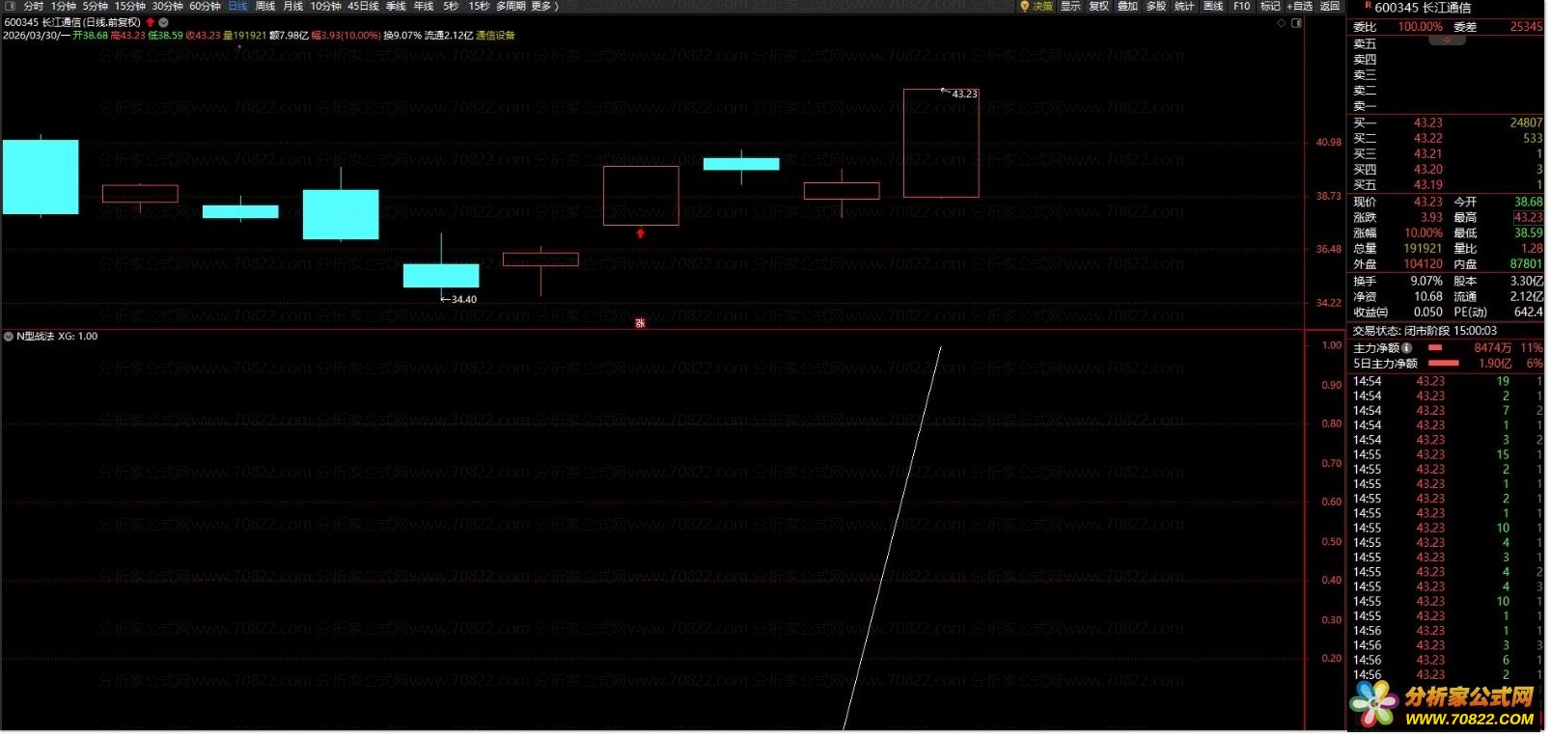This screenshot has width=1550, height=735.
Task: Select the 60分钟 period
Action: 205,6
